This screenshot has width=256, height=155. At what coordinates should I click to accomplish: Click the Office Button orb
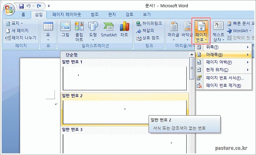click(9, 9)
